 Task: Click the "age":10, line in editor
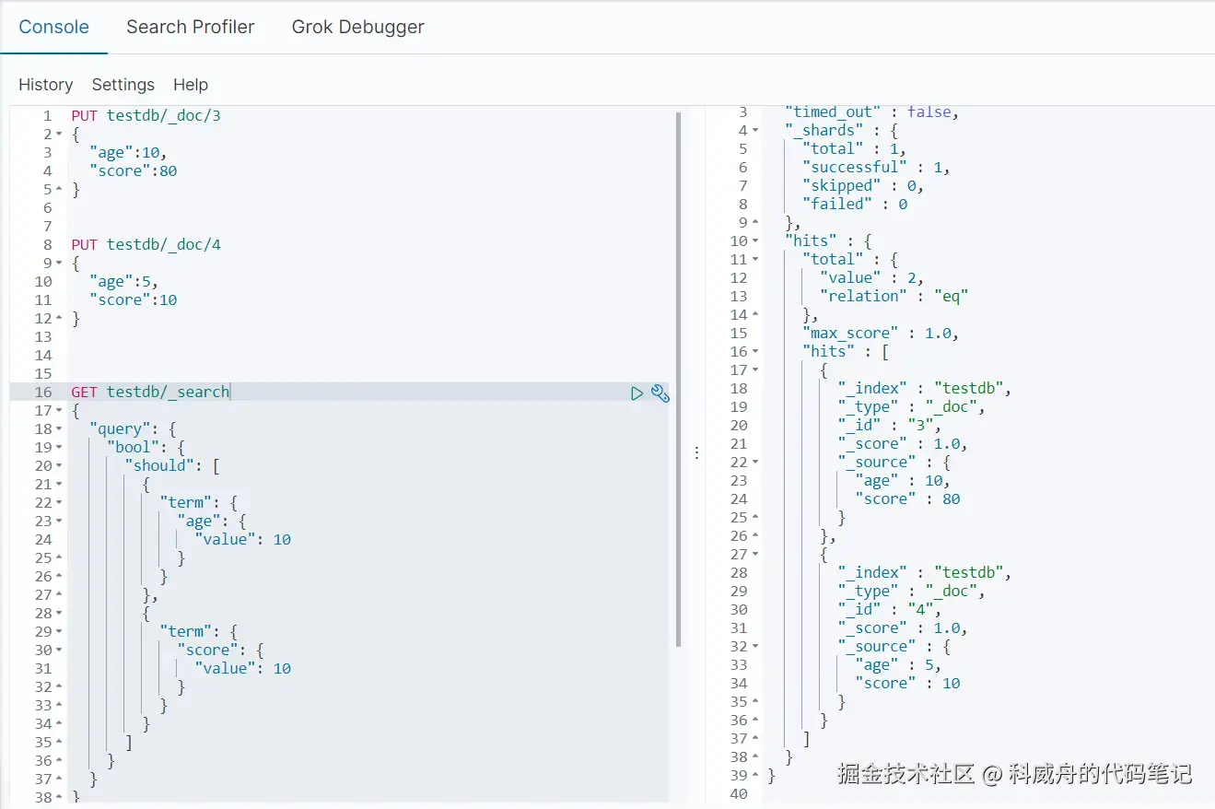[128, 153]
